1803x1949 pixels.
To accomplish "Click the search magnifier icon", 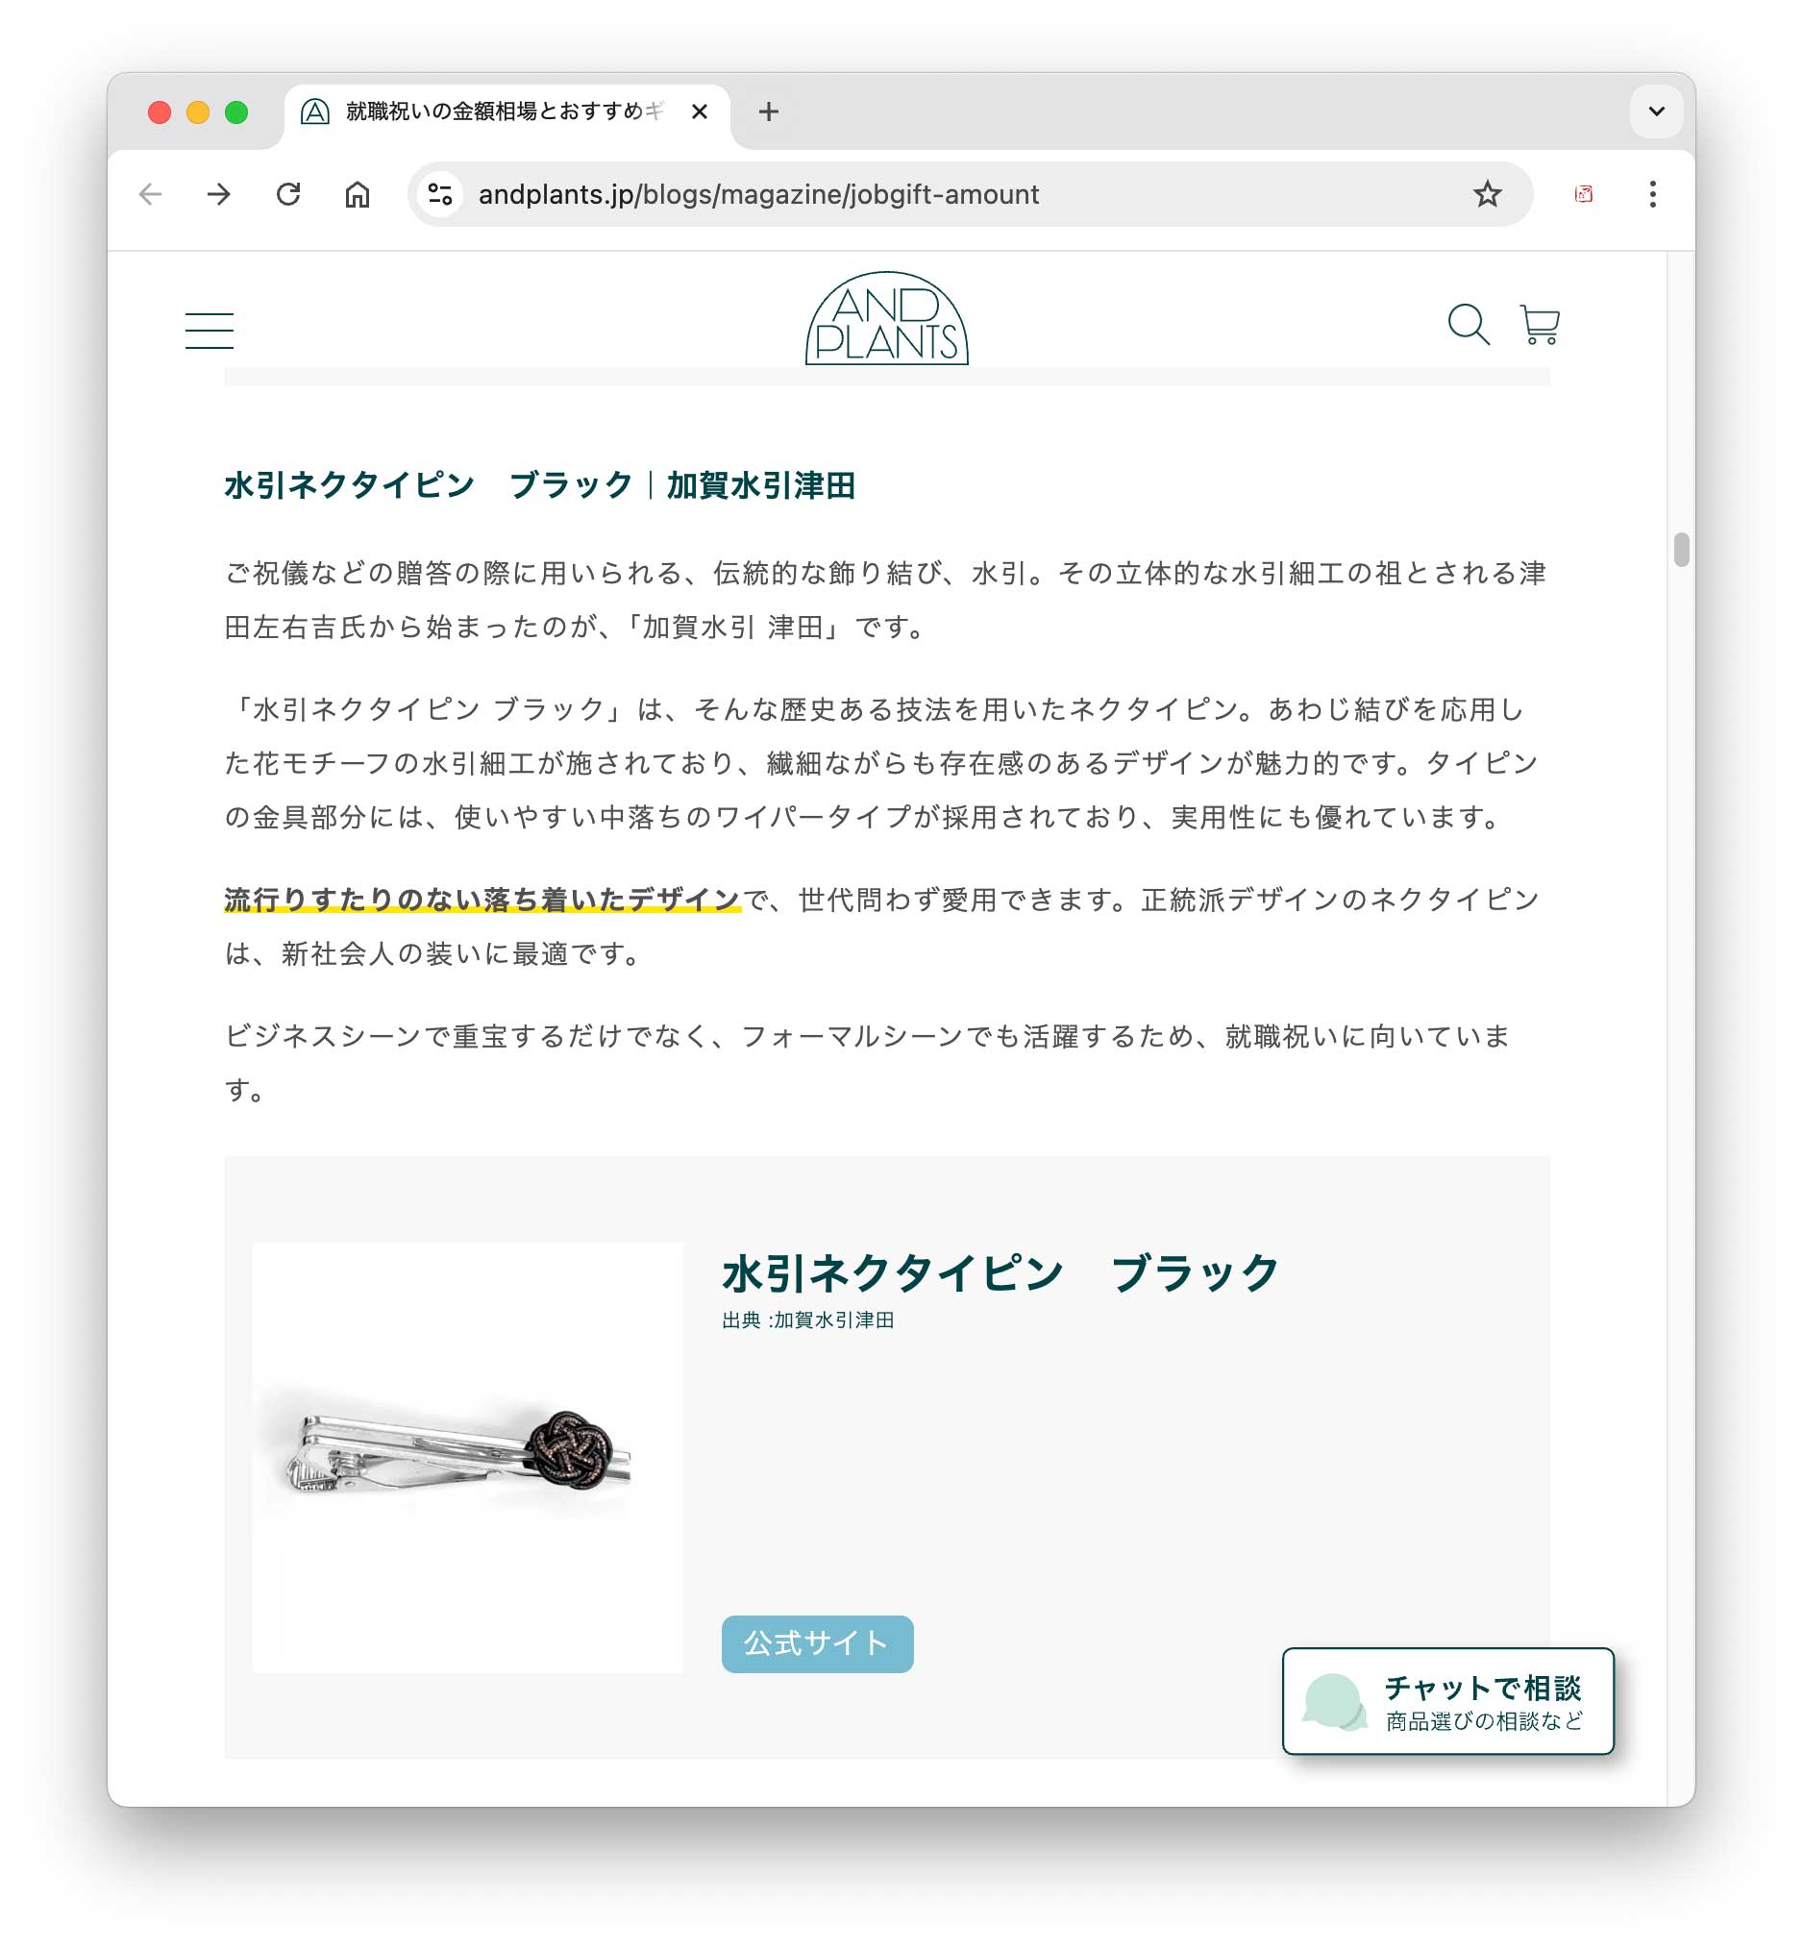I will coord(1468,324).
